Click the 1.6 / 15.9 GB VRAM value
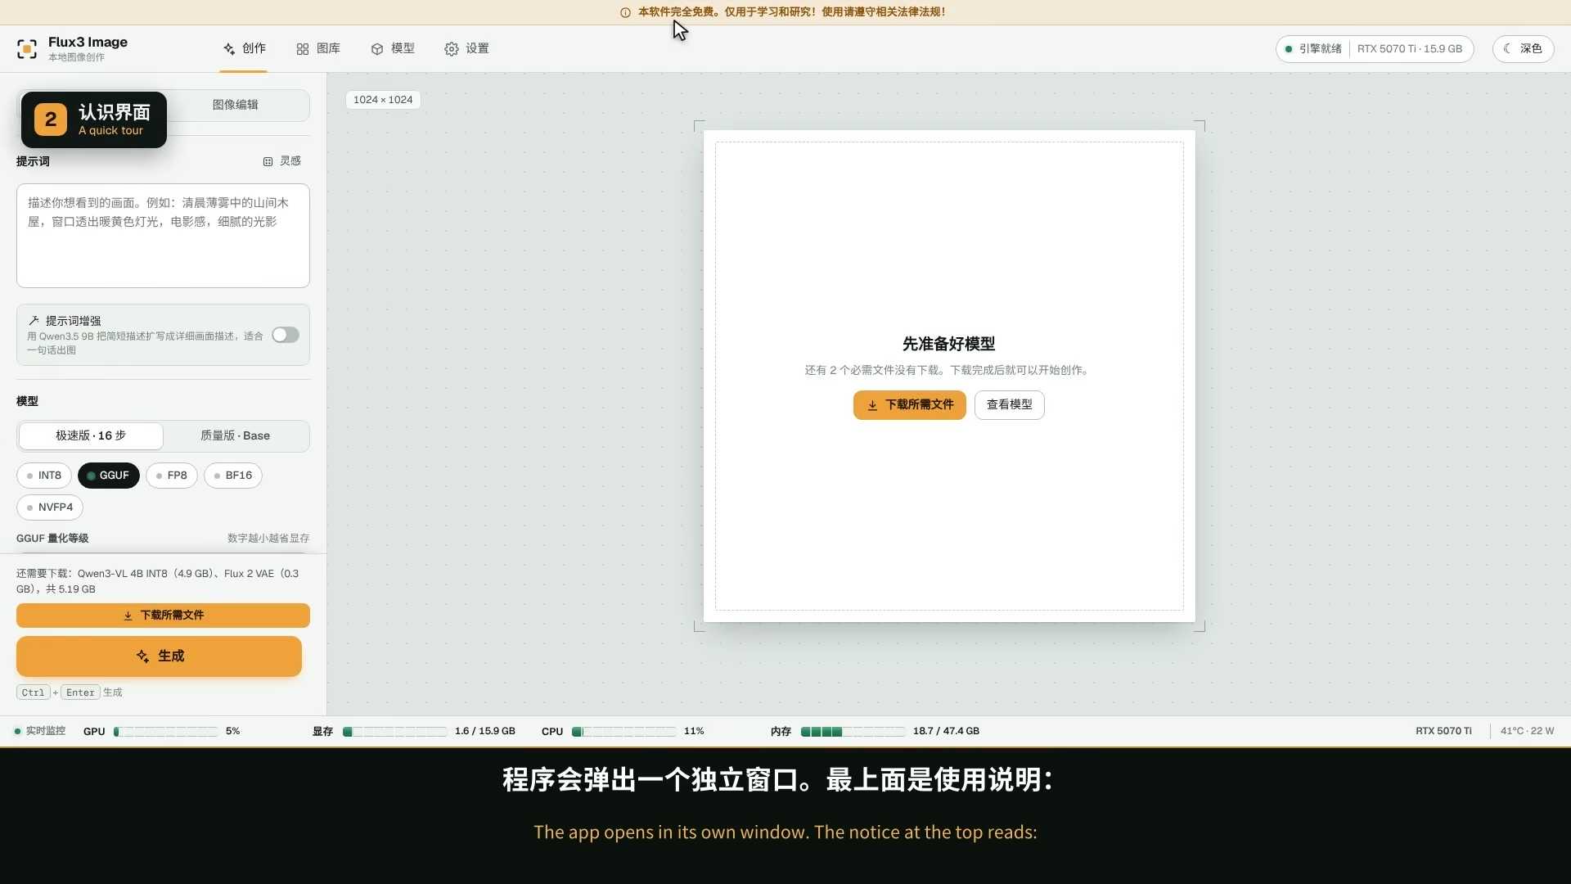 pyautogui.click(x=485, y=731)
